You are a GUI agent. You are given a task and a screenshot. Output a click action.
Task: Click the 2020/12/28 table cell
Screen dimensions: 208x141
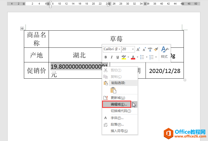tap(165, 70)
